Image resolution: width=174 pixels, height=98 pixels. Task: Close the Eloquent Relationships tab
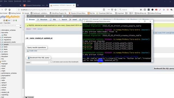[47, 5]
